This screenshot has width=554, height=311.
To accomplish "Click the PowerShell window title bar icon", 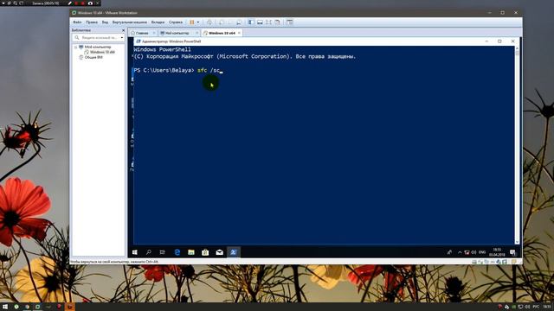I will (138, 41).
